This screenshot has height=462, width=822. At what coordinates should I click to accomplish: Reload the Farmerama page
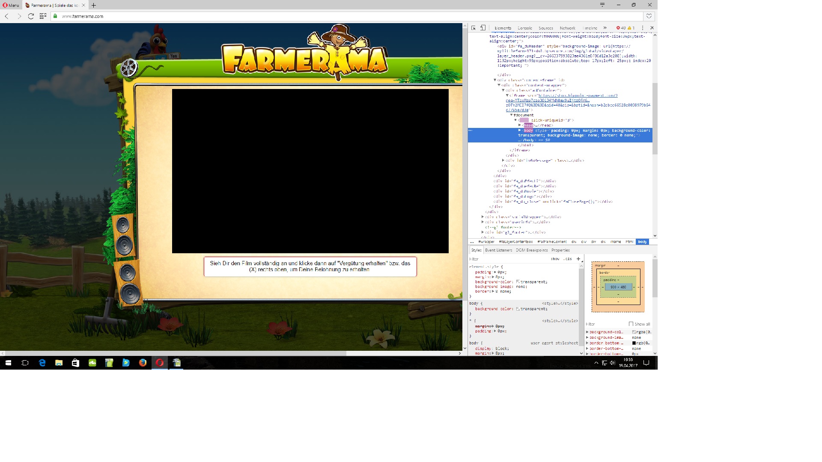[x=31, y=16]
